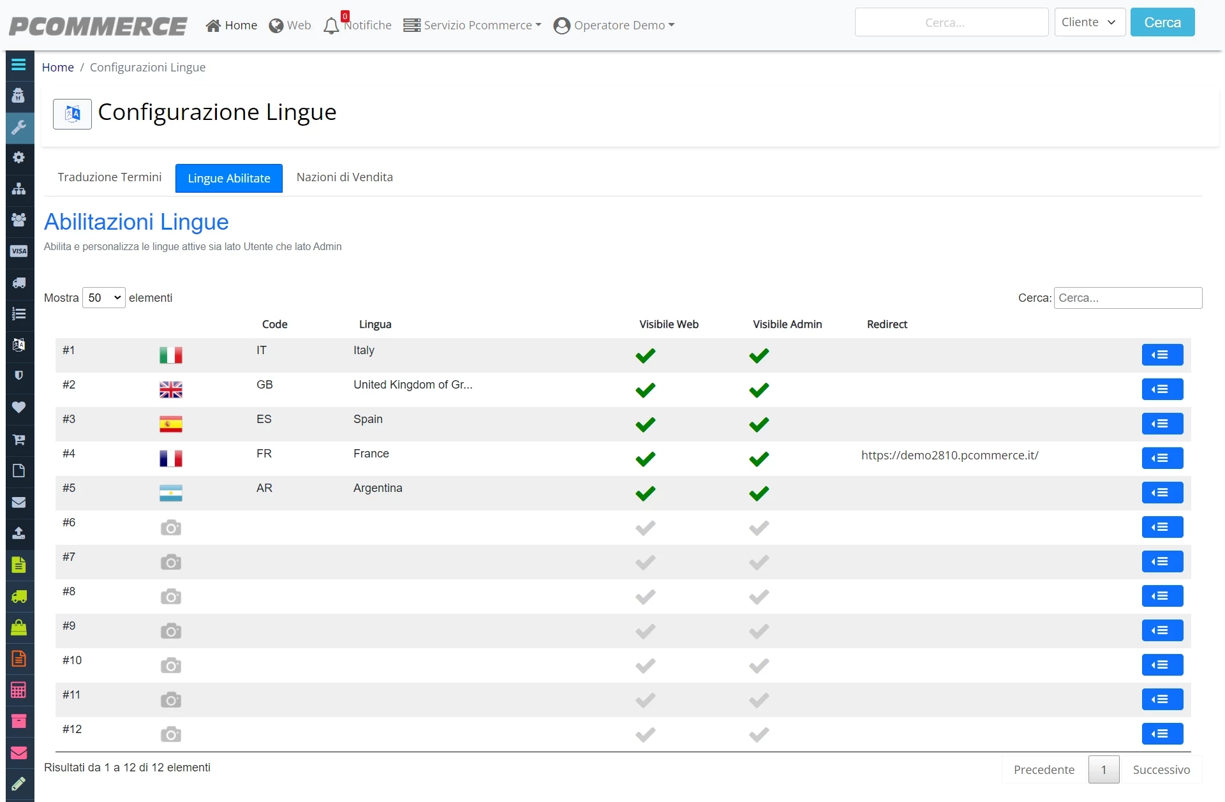Viewport: 1225px width, 802px height.
Task: Open the users group sidebar icon
Action: (x=19, y=219)
